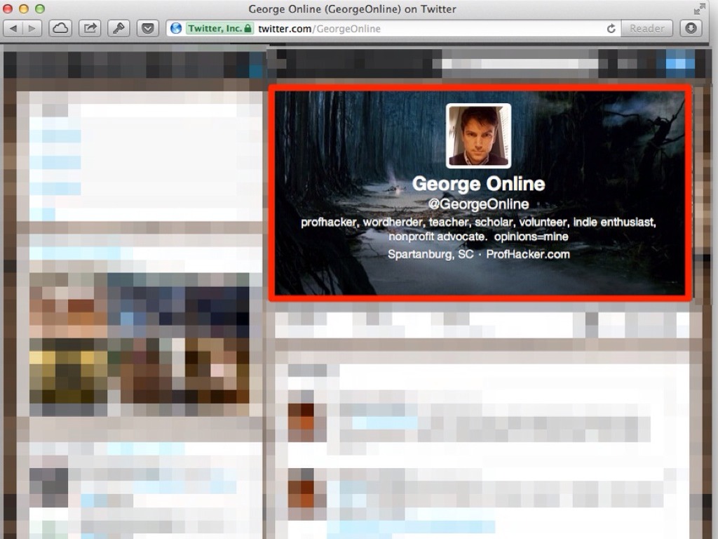Click the profile bio starting with profhacker

pos(478,229)
